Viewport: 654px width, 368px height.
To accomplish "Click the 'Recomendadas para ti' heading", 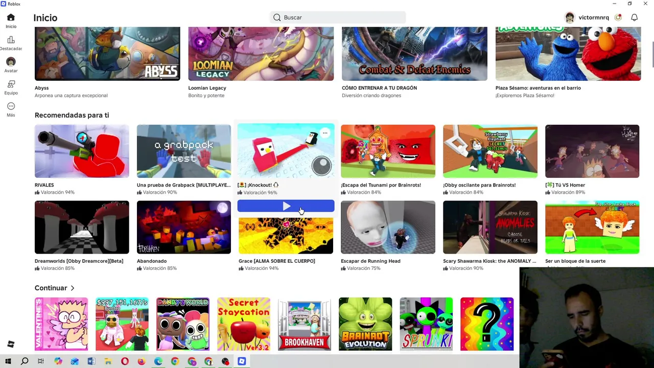I will pos(72,116).
